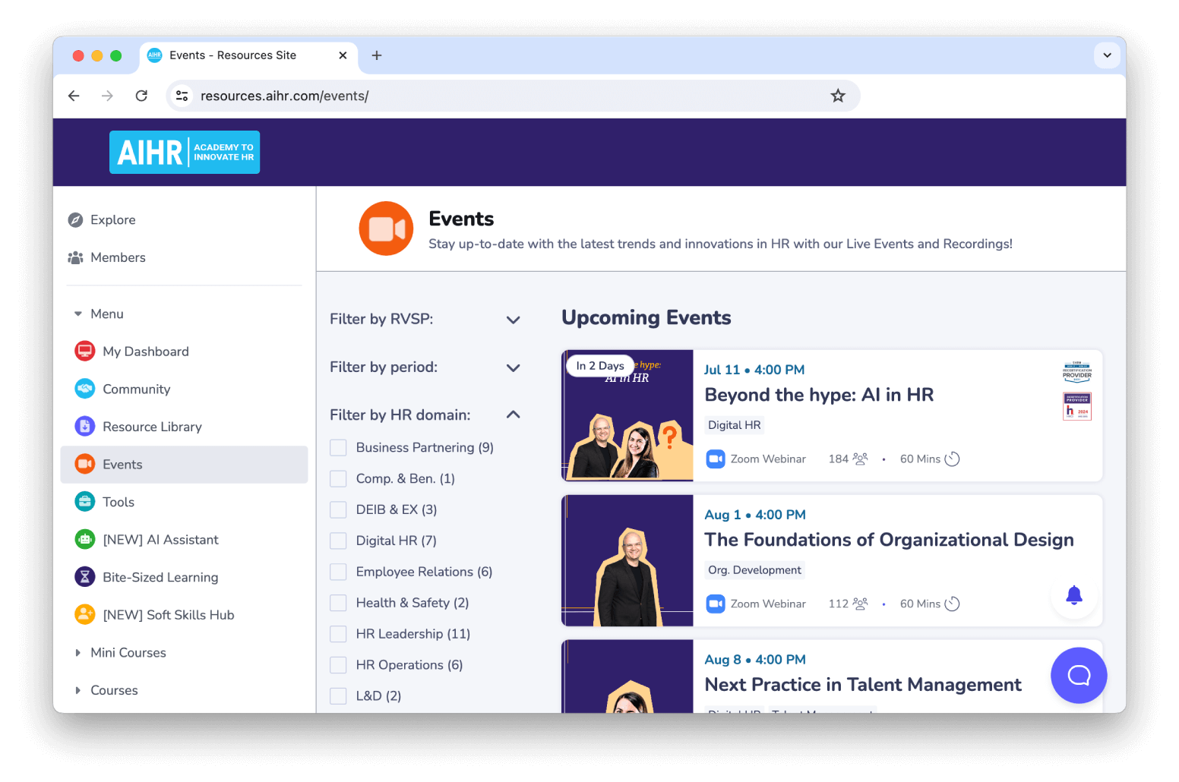
Task: Check the Business Partnering filter checkbox
Action: pyautogui.click(x=338, y=448)
